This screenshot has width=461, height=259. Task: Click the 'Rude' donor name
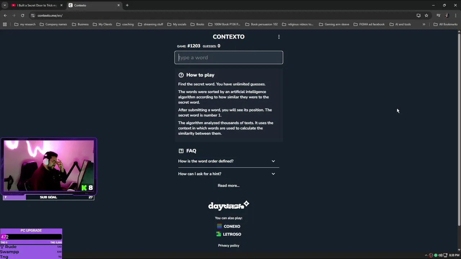(x=11, y=247)
